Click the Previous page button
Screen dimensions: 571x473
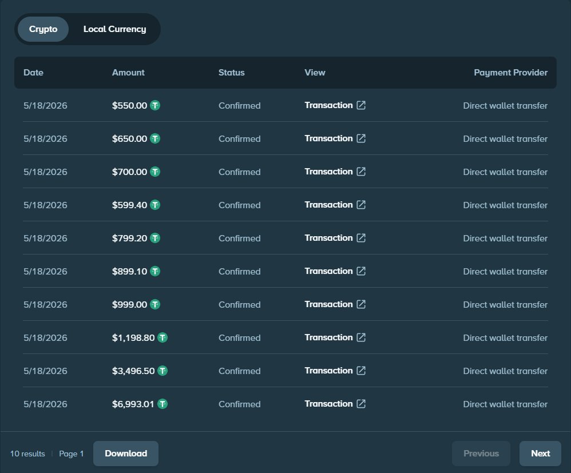point(481,454)
